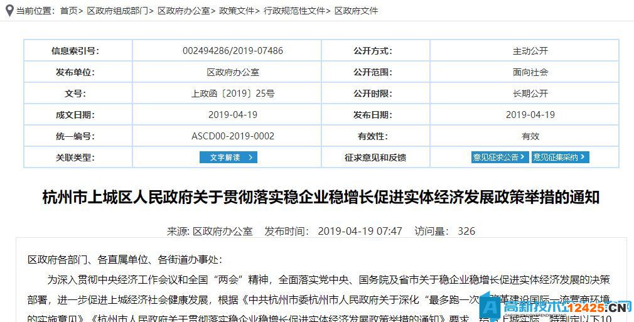Select 区政府文件 breadcrumb link

(356, 11)
